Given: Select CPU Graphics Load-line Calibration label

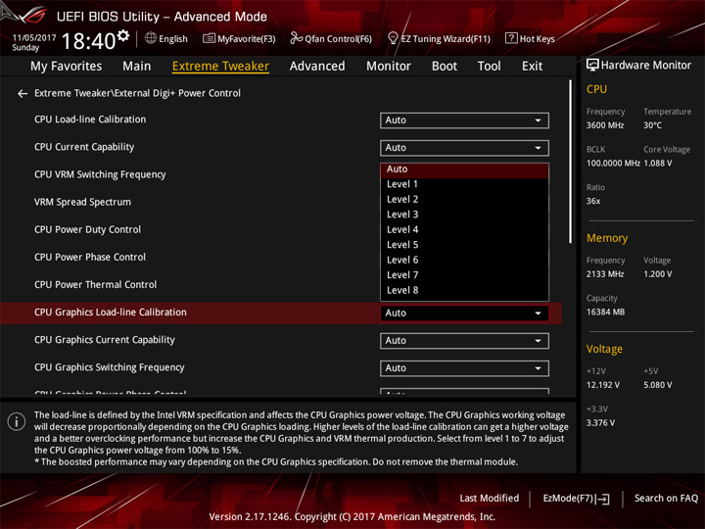Looking at the screenshot, I should (x=110, y=313).
